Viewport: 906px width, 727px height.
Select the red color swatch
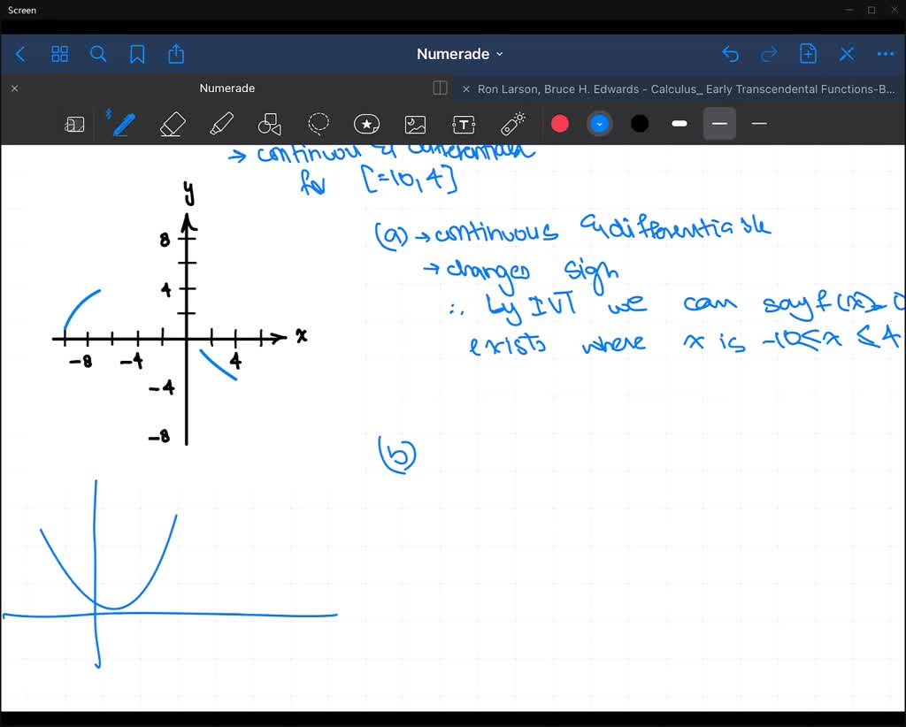pyautogui.click(x=560, y=124)
